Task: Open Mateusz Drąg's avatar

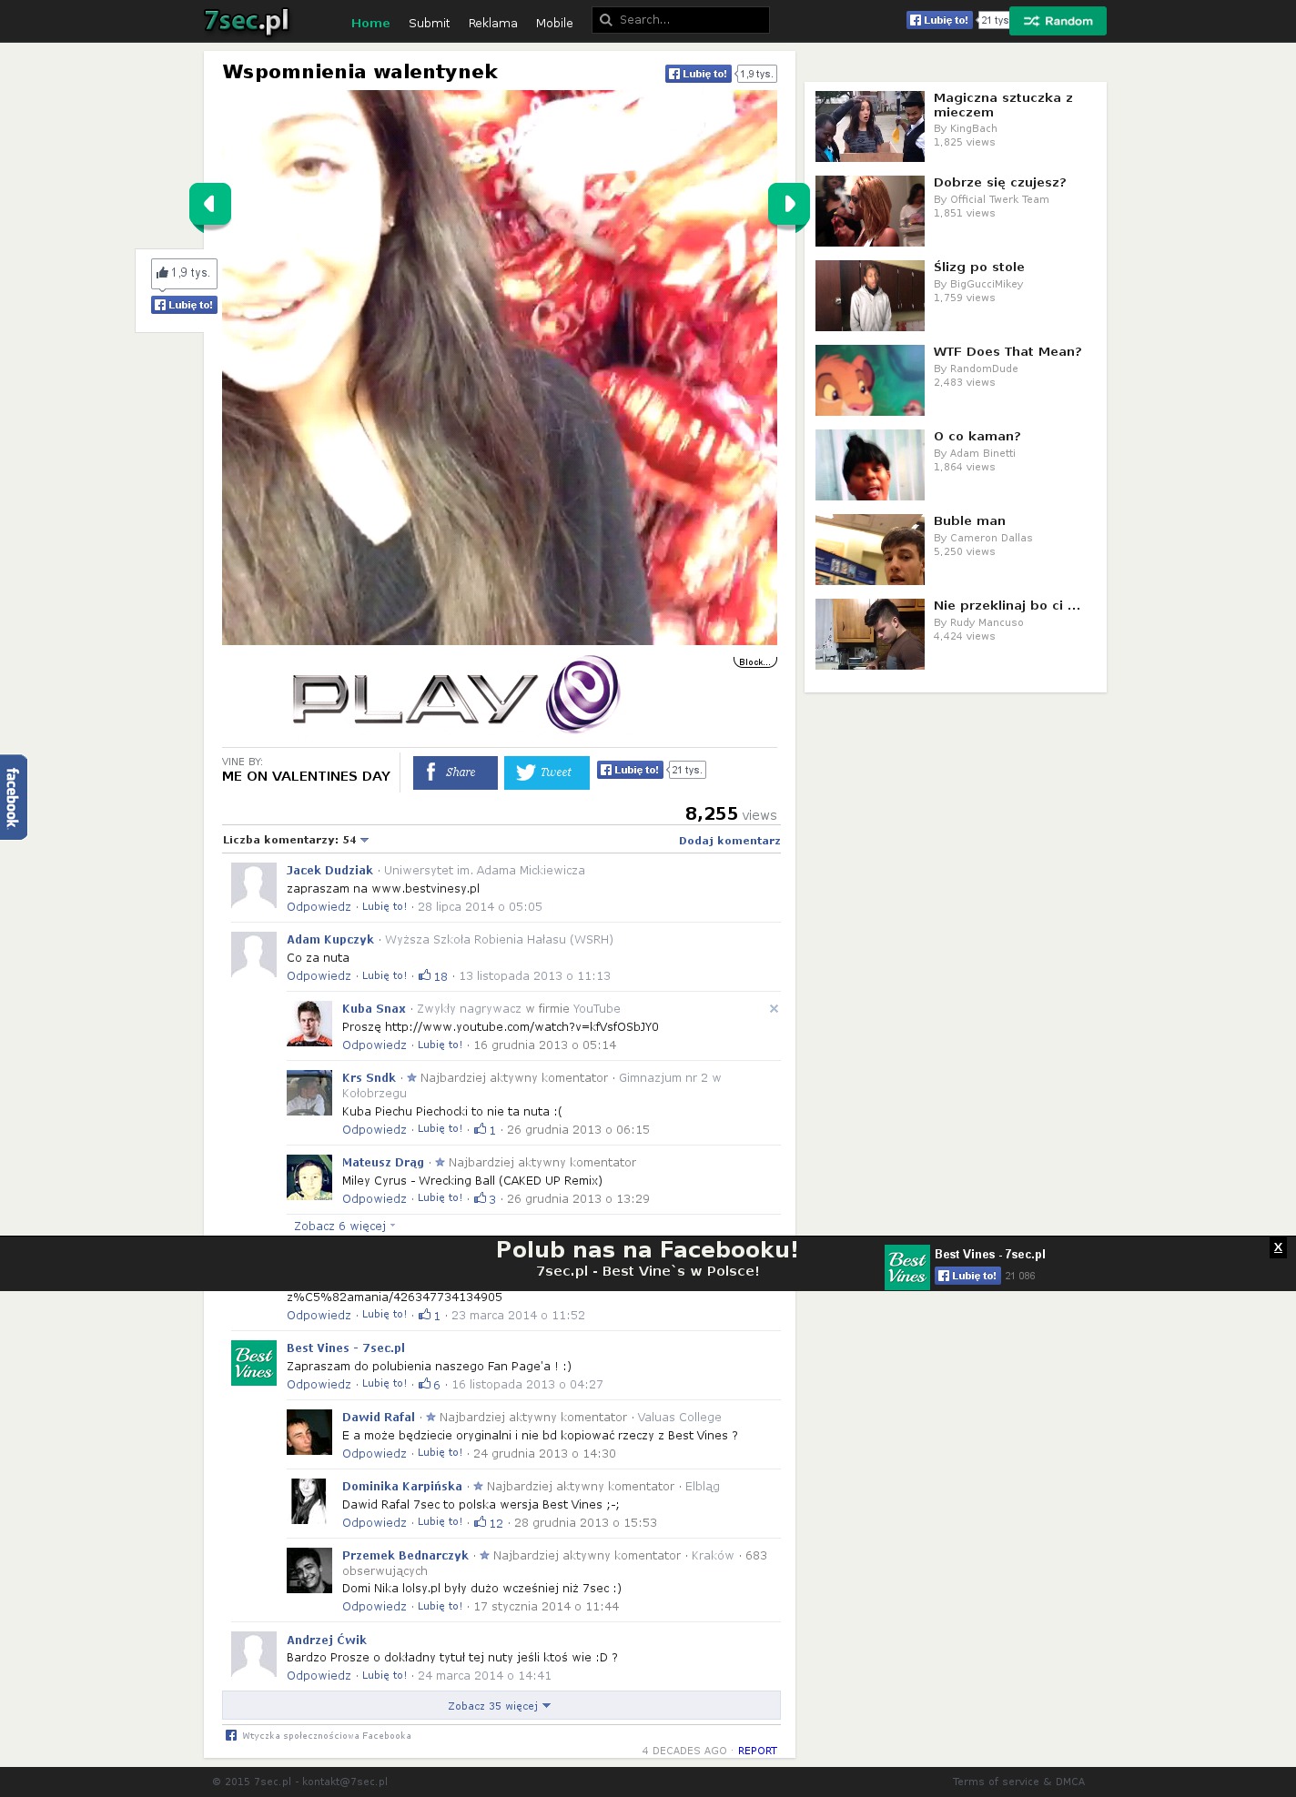Action: click(x=309, y=1177)
